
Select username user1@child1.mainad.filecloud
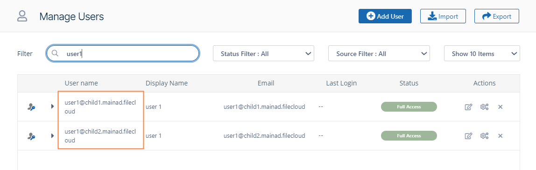(100, 107)
